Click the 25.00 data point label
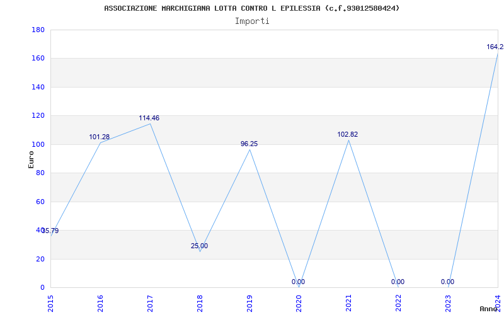Screen dimensions: 504x315 coord(199,246)
